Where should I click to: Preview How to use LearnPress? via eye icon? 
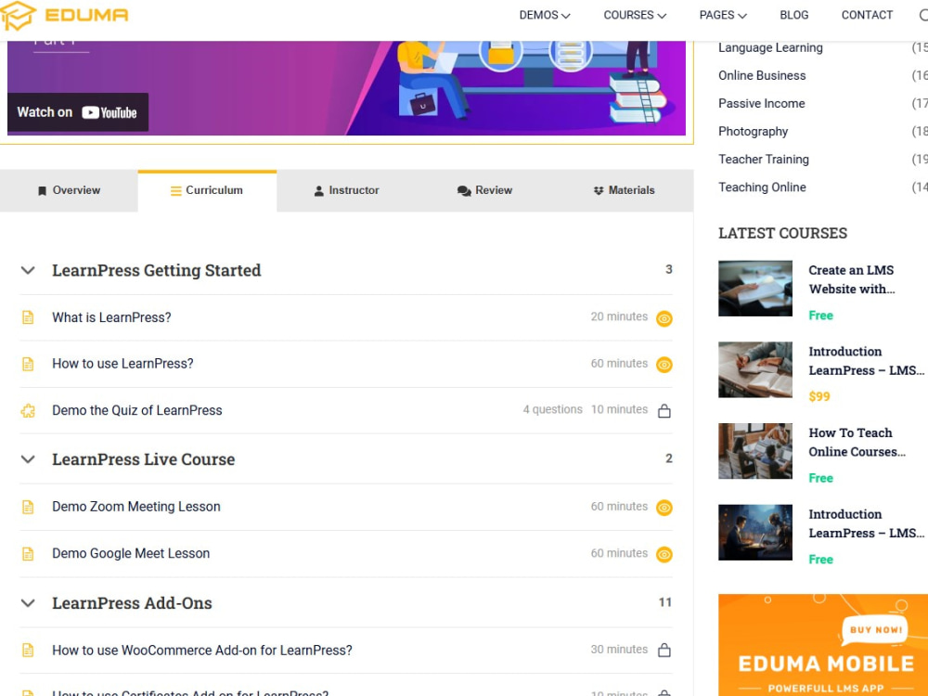click(664, 365)
